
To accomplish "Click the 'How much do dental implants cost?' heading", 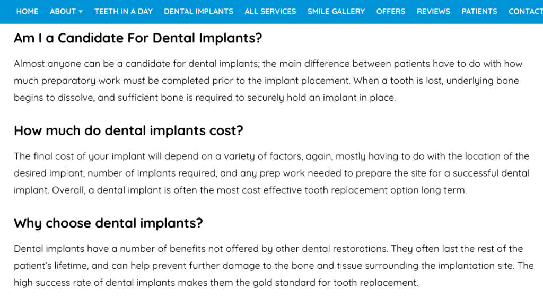I will 128,131.
